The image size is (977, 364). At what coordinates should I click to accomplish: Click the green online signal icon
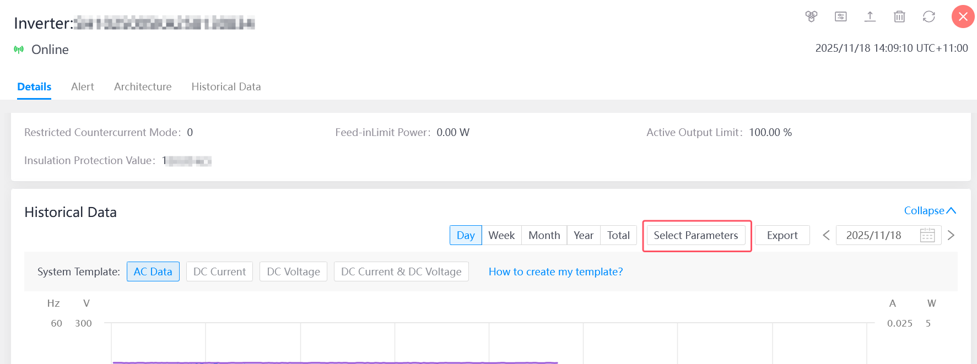point(18,49)
